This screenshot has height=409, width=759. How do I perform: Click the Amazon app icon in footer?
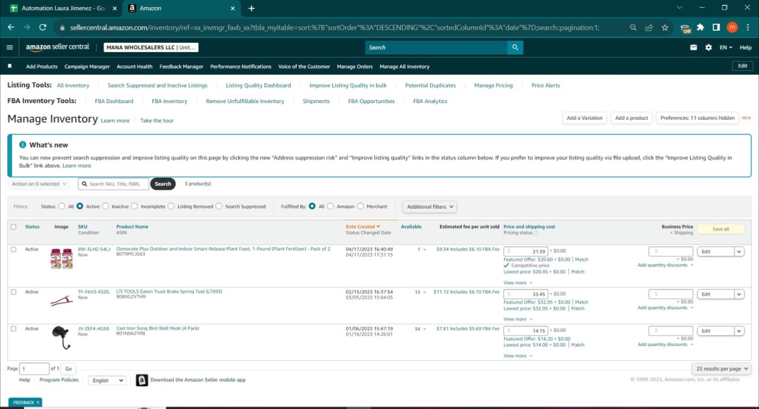click(x=142, y=380)
